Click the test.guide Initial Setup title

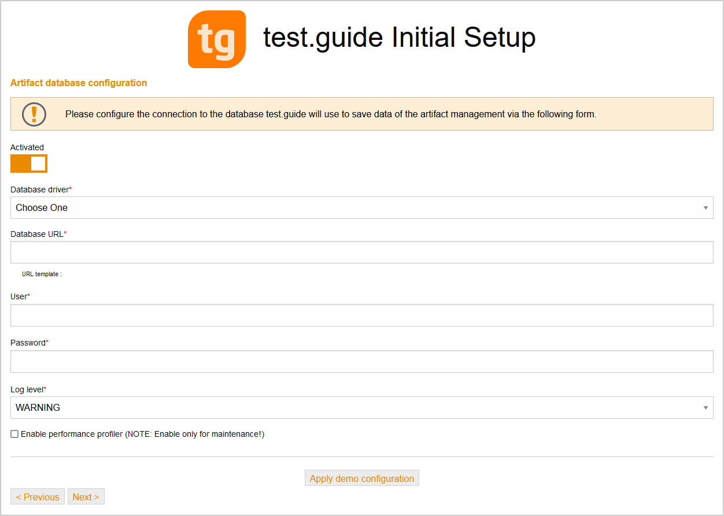[x=398, y=38]
